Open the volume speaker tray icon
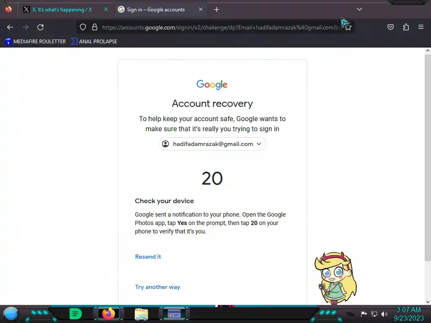431x323 pixels. tap(384, 314)
